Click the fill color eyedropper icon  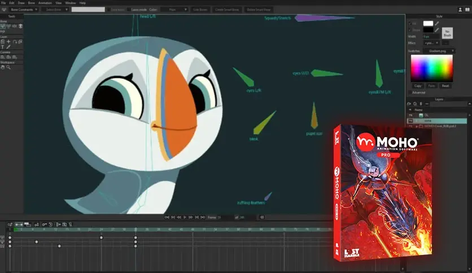pos(437,23)
